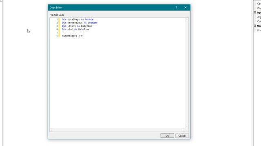The width and height of the screenshot is (261, 146).
Task: Click OK in the Code Editor dialog
Action: pos(167,135)
